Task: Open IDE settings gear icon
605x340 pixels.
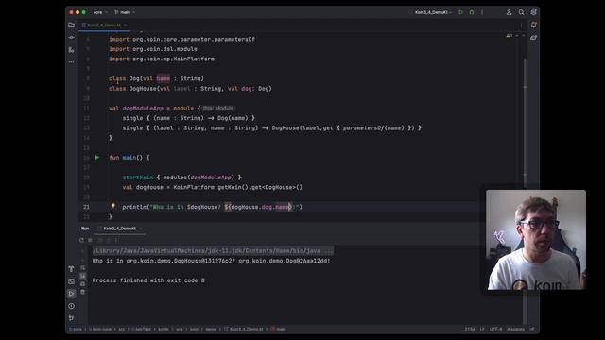Action: [533, 12]
